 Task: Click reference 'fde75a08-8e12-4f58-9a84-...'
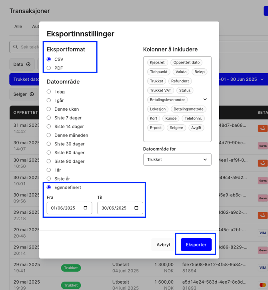pyautogui.click(x=214, y=264)
